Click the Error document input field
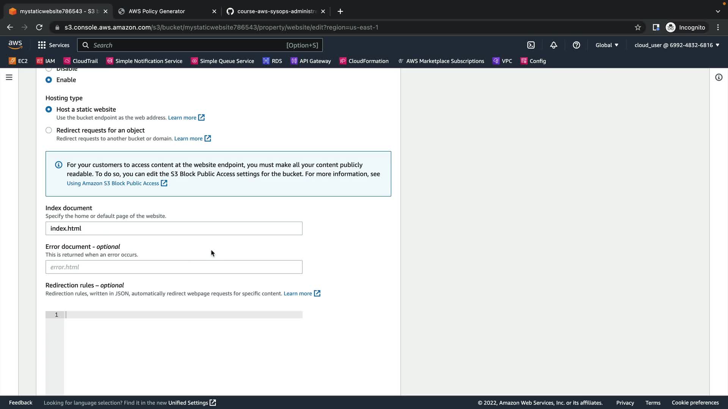The width and height of the screenshot is (728, 409). pos(174,267)
